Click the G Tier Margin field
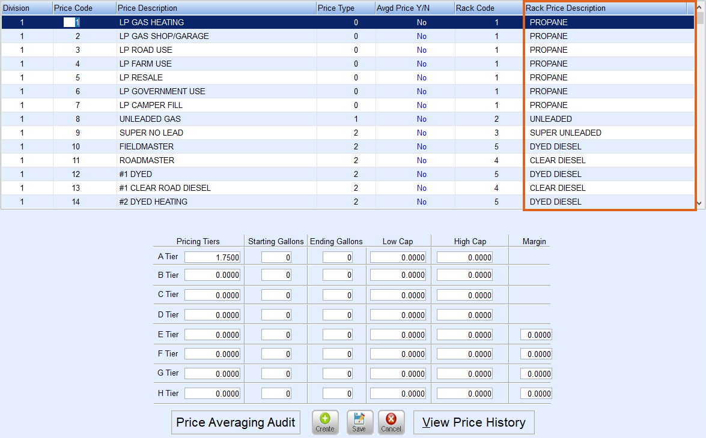This screenshot has height=438, width=706. tap(536, 374)
